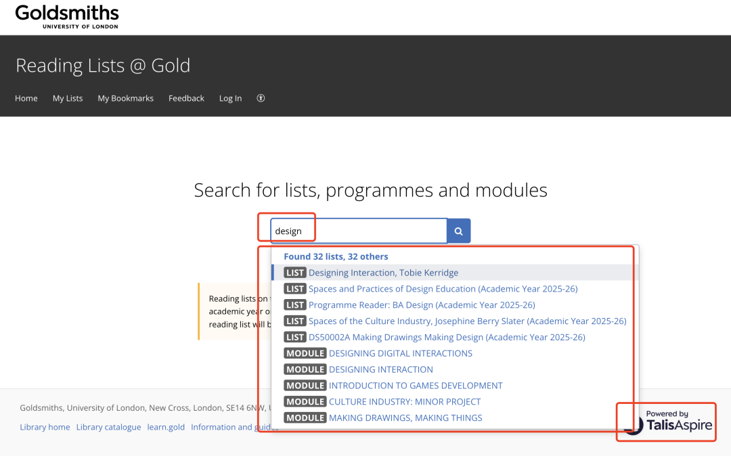731x456 pixels.
Task: Open the Library catalogue footer link
Action: [x=108, y=427]
